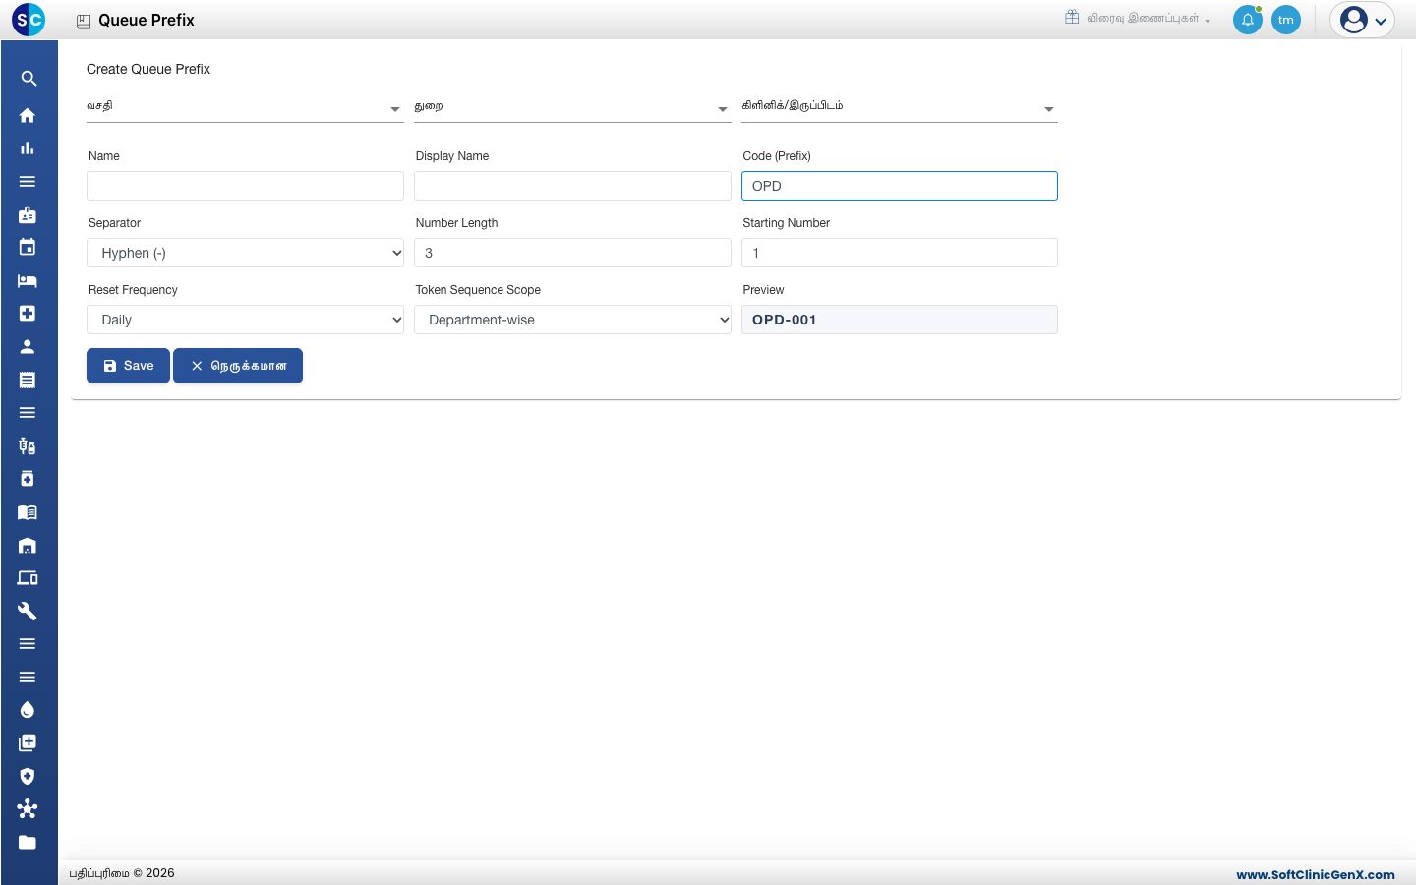Open the search icon in sidebar
The image size is (1416, 885).
29,79
